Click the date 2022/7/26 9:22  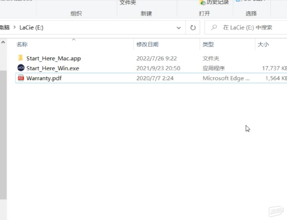[x=156, y=58]
